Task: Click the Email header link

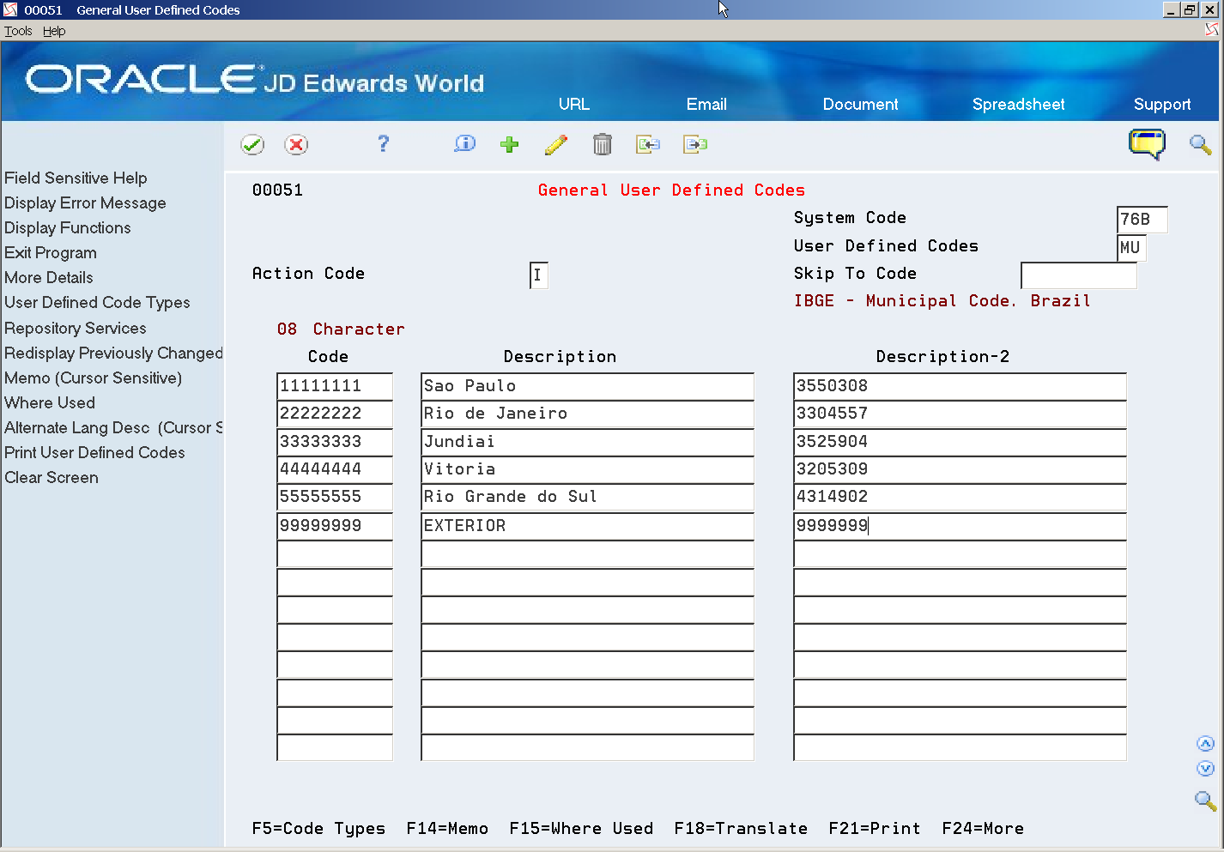Action: pyautogui.click(x=706, y=104)
